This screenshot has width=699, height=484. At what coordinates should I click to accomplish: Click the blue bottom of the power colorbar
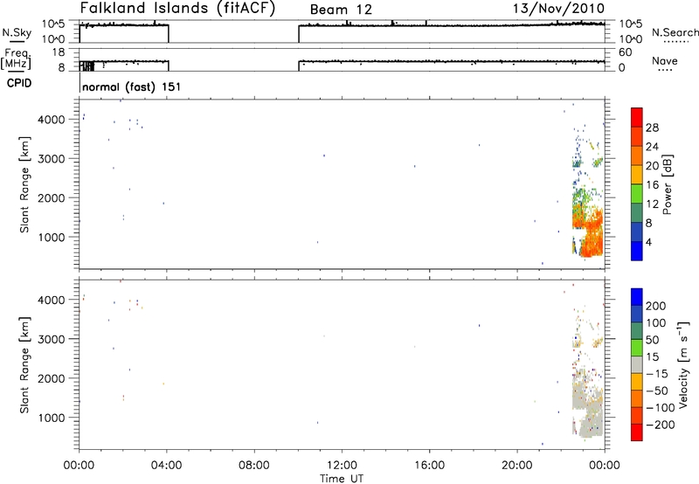point(637,251)
